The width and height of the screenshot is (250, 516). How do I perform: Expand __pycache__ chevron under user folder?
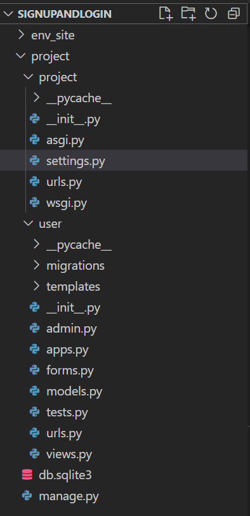tap(37, 244)
